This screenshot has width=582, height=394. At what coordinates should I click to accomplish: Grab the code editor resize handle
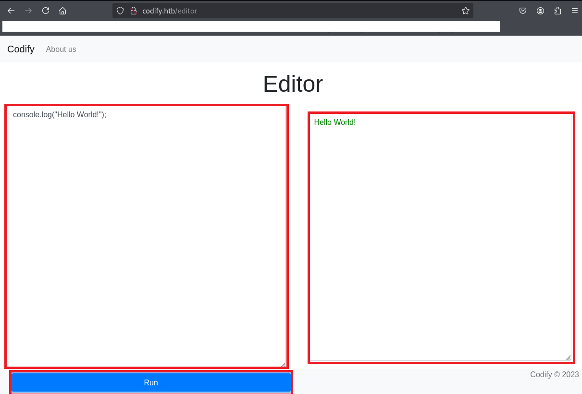coord(283,364)
